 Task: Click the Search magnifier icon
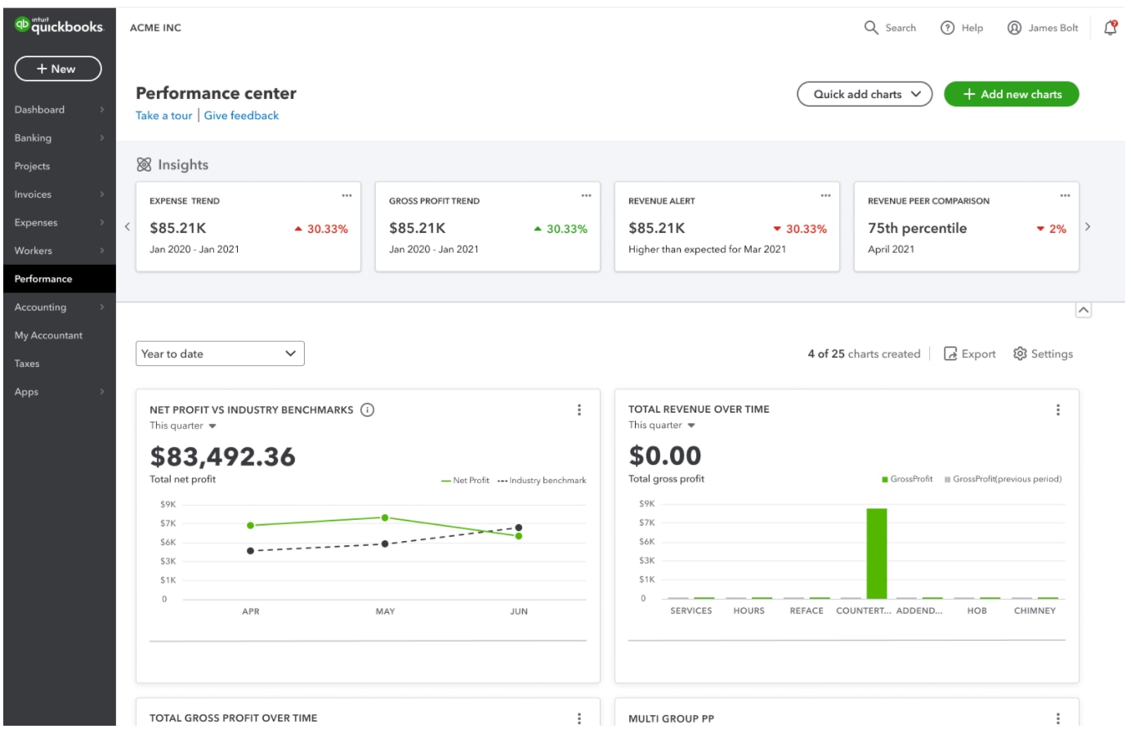coord(871,28)
